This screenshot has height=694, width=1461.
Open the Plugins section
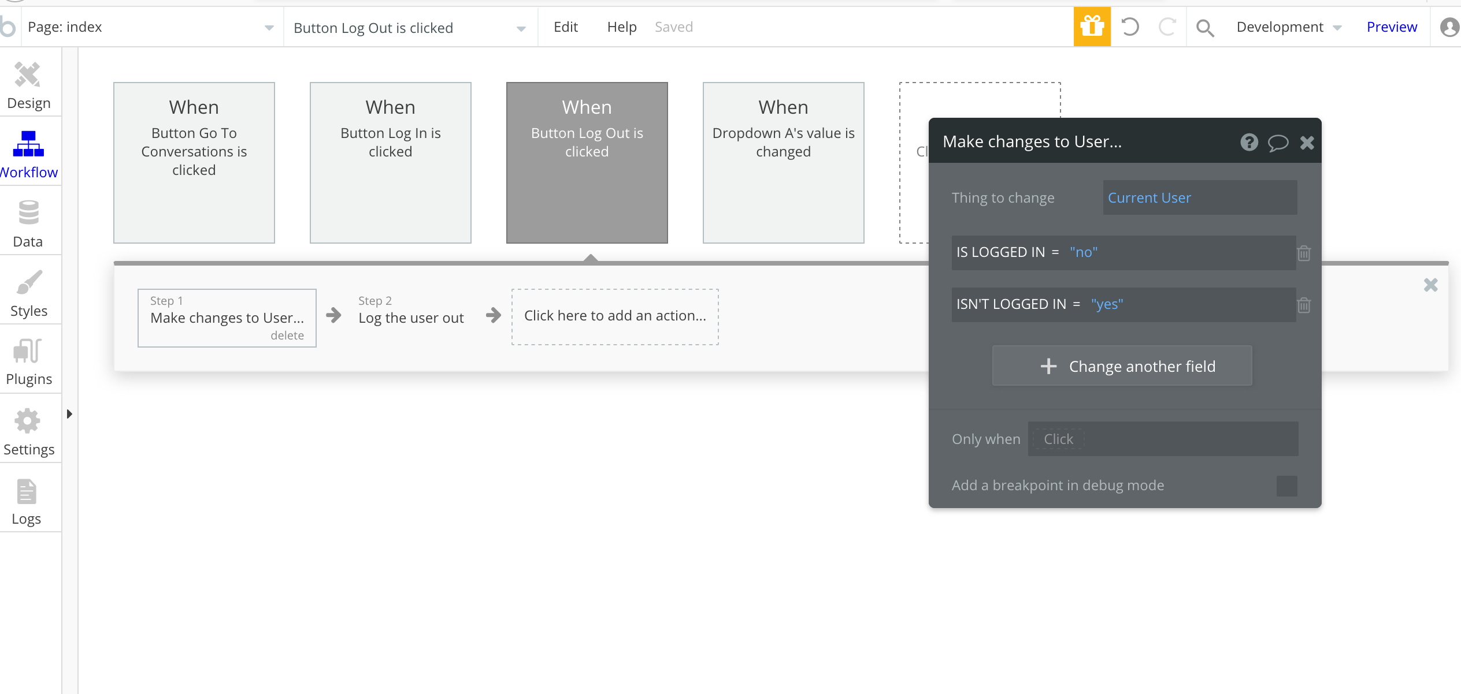(28, 361)
